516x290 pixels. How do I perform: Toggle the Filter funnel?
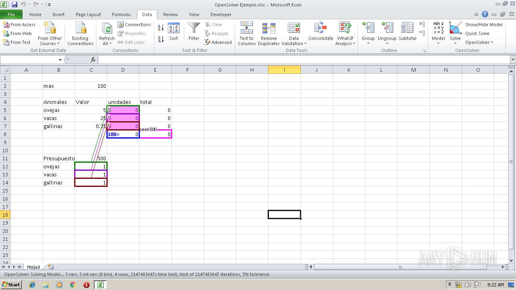tap(194, 32)
